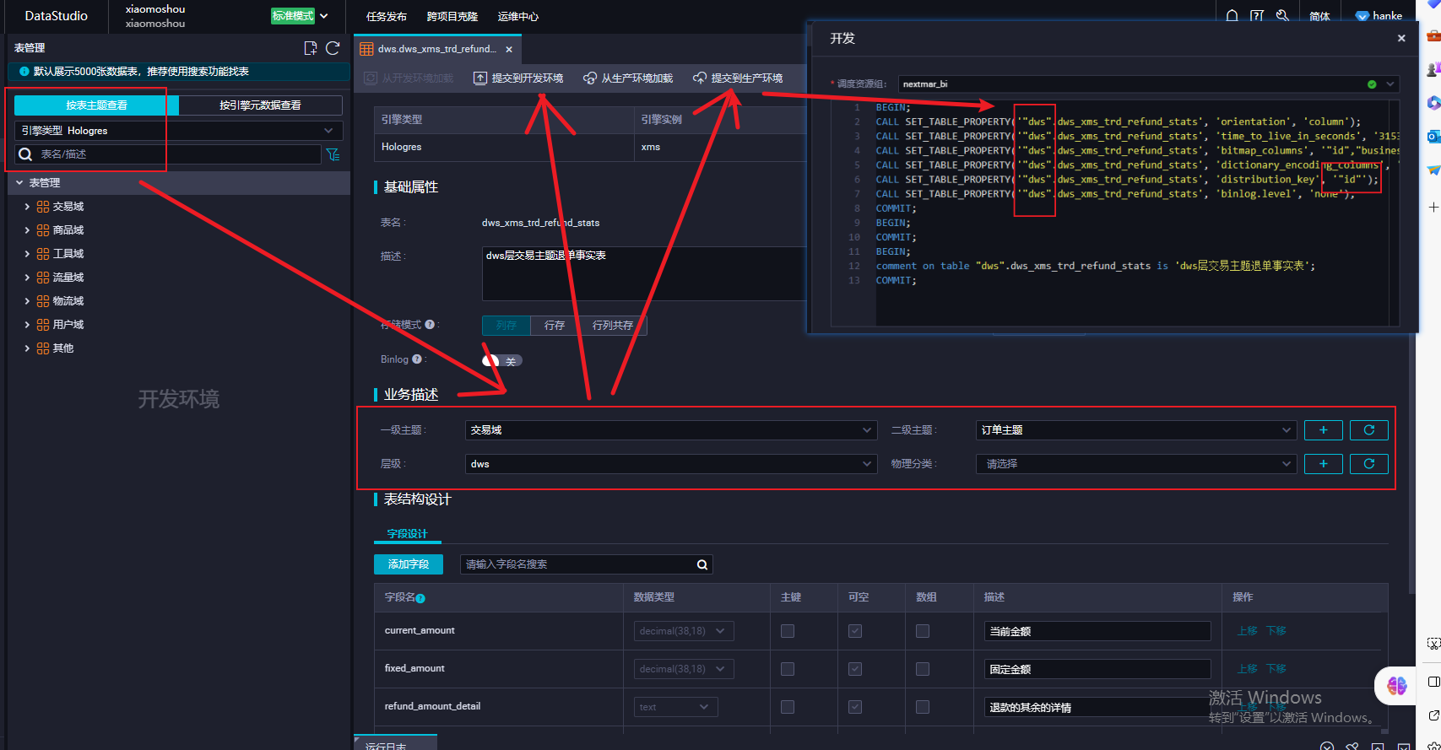Click the search icon in field name search

pos(702,564)
